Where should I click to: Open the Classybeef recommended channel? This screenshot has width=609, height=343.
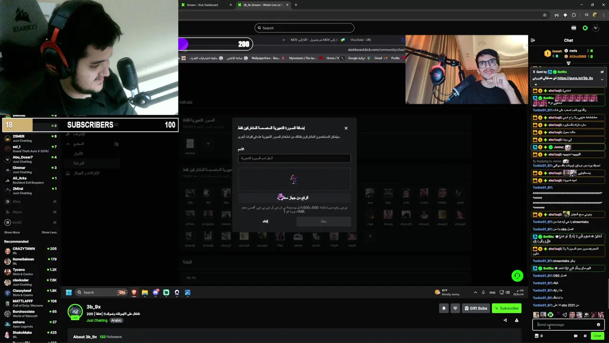29,293
